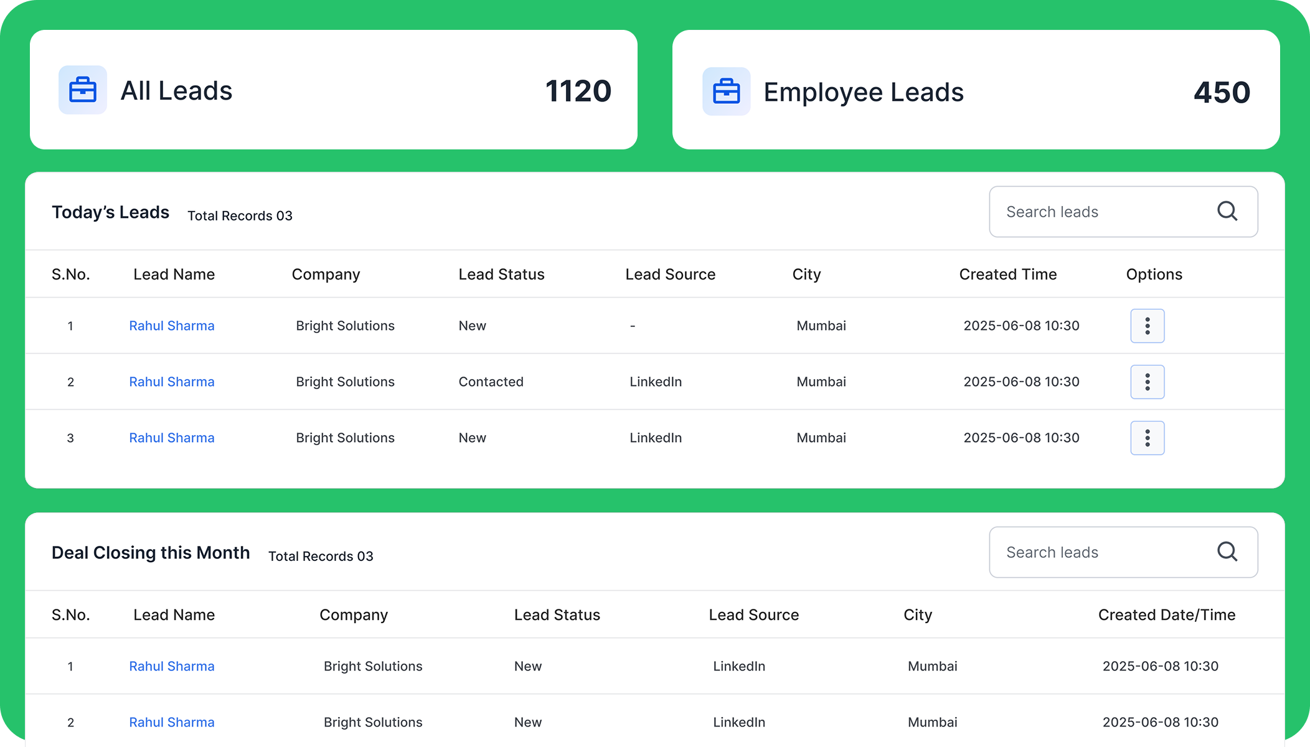This screenshot has width=1310, height=747.
Task: Click the Employee Leads briefcase icon
Action: [726, 92]
